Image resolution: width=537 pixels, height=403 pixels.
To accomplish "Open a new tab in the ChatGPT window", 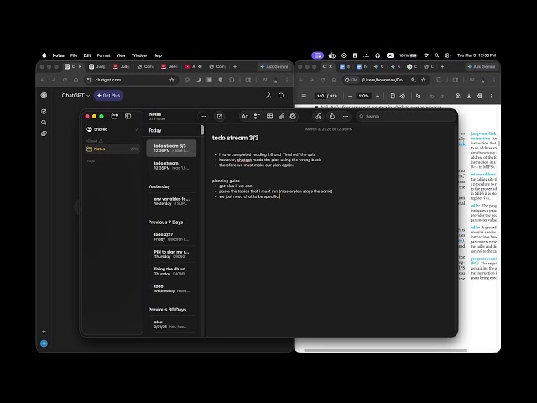I will tap(235, 67).
